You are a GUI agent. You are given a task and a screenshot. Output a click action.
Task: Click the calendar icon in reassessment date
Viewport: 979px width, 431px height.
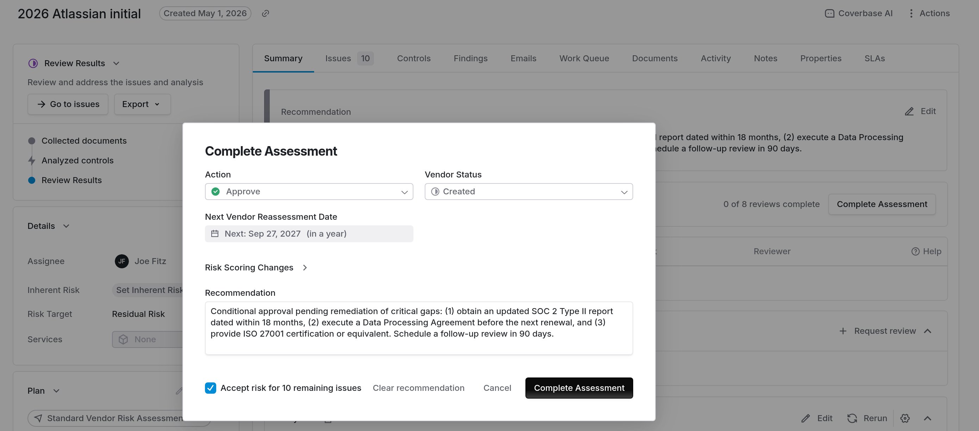pyautogui.click(x=215, y=233)
